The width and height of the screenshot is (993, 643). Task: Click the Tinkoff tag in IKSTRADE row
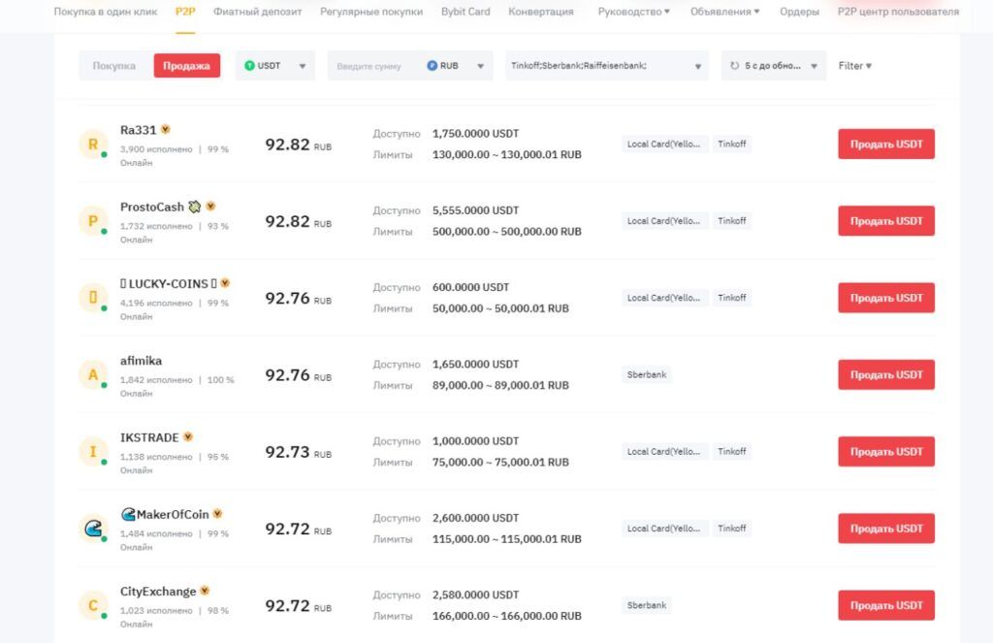pos(732,452)
